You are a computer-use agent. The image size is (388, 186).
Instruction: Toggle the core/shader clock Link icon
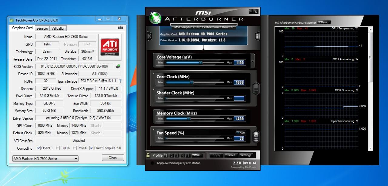256,88
